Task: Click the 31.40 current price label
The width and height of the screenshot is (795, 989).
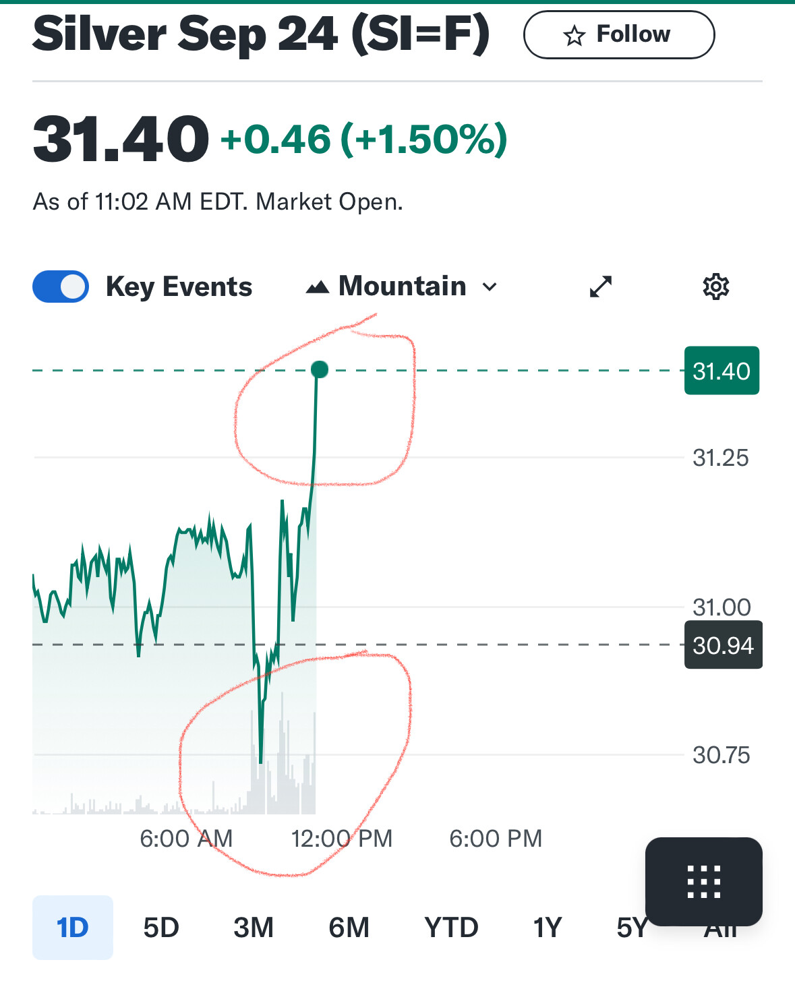Action: tap(722, 371)
